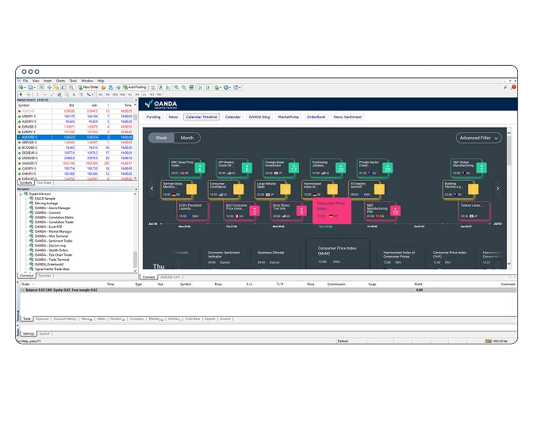Screen dimensions: 533x427
Task: Switch timeline view to Month
Action: click(187, 138)
